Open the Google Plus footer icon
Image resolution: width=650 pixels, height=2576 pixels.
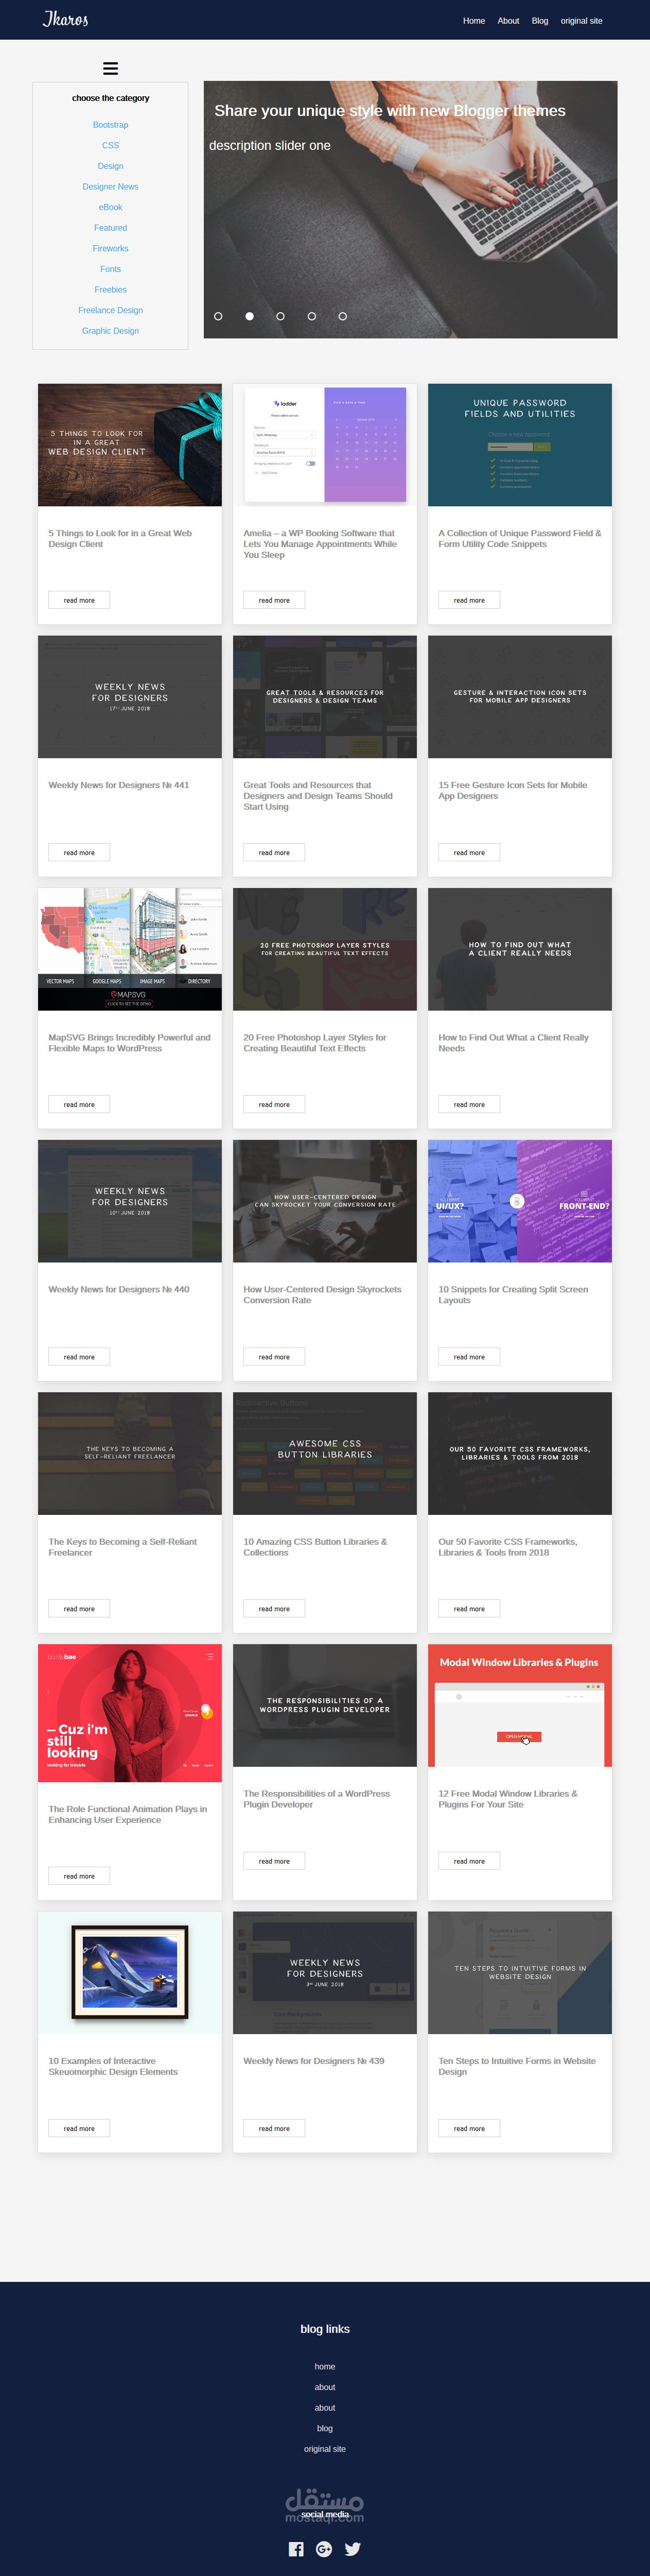pos(324,2549)
